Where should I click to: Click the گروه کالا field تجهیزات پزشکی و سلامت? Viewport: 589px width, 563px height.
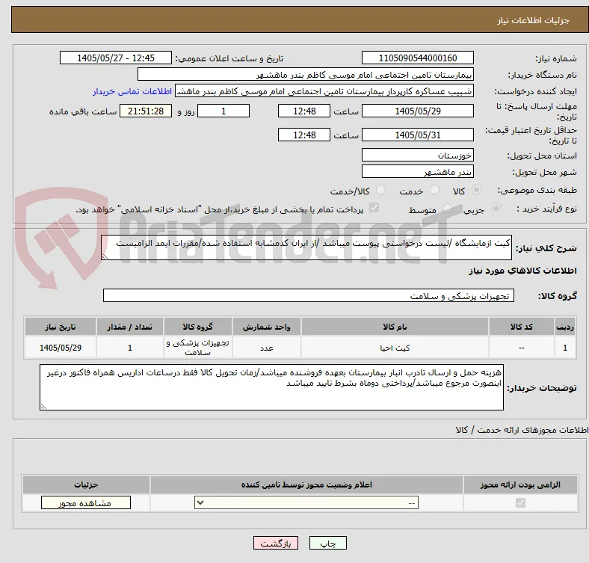point(309,295)
